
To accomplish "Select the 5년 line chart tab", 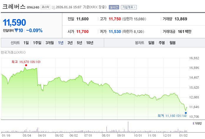I will point(79,43).
